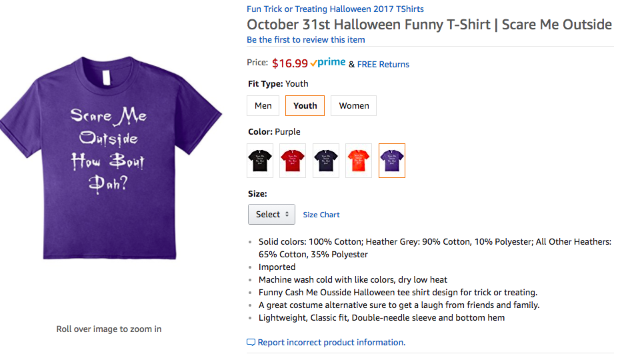This screenshot has height=358, width=630.
Task: Switch fit type to Women
Action: (353, 106)
